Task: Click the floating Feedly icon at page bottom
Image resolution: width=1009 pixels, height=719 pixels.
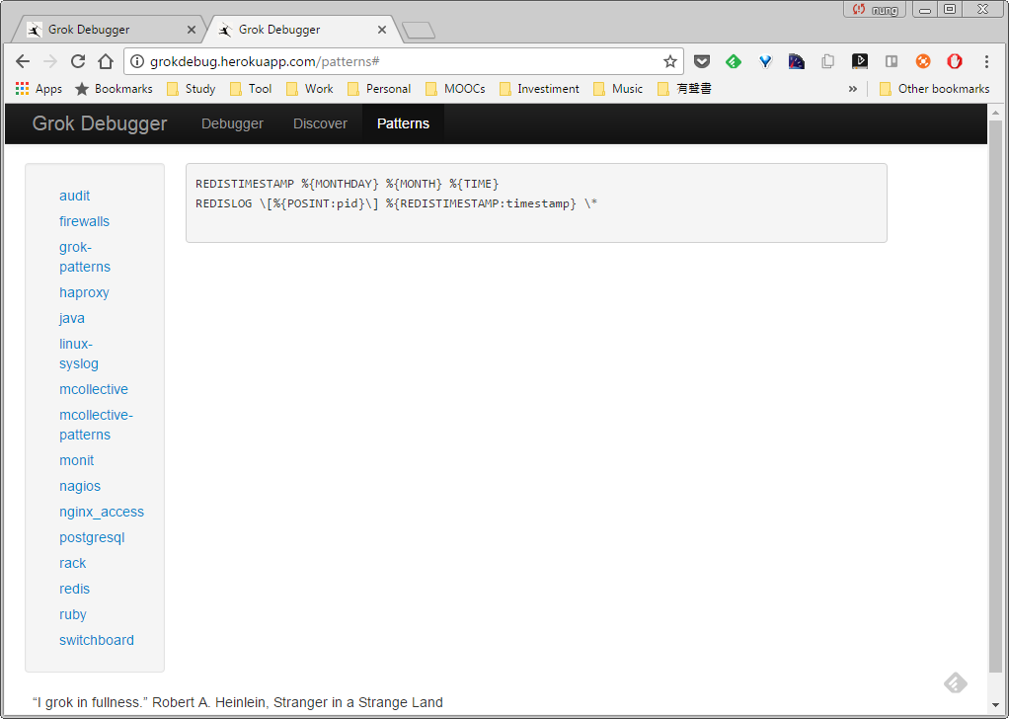Action: click(955, 683)
